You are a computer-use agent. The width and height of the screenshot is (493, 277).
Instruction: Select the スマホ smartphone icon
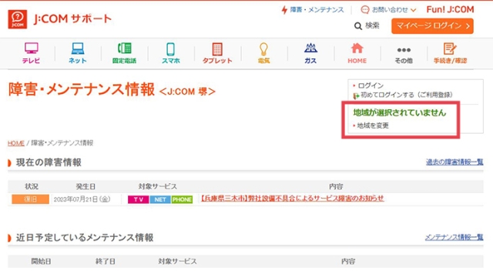(x=170, y=49)
